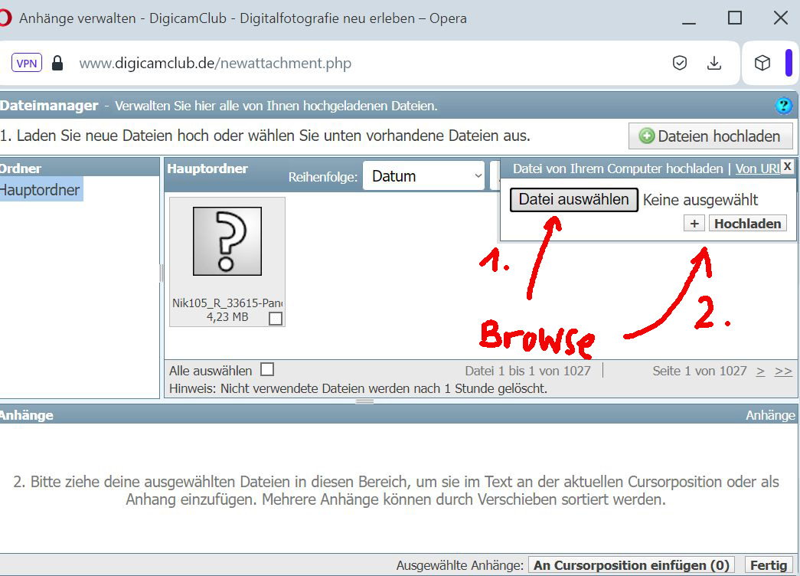Click the 'Fertig' button

point(768,565)
